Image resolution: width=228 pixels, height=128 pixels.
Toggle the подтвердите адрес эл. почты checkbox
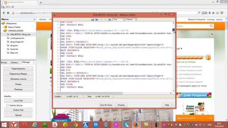point(177,86)
